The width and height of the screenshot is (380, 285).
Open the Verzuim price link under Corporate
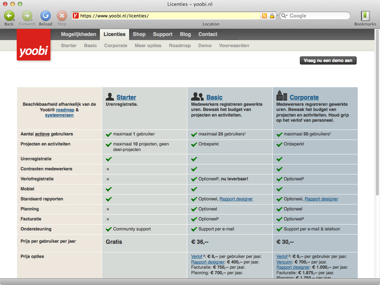pyautogui.click(x=284, y=262)
